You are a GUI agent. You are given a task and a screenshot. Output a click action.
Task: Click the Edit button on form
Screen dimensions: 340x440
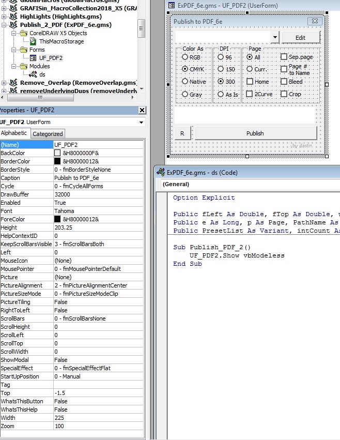click(300, 37)
